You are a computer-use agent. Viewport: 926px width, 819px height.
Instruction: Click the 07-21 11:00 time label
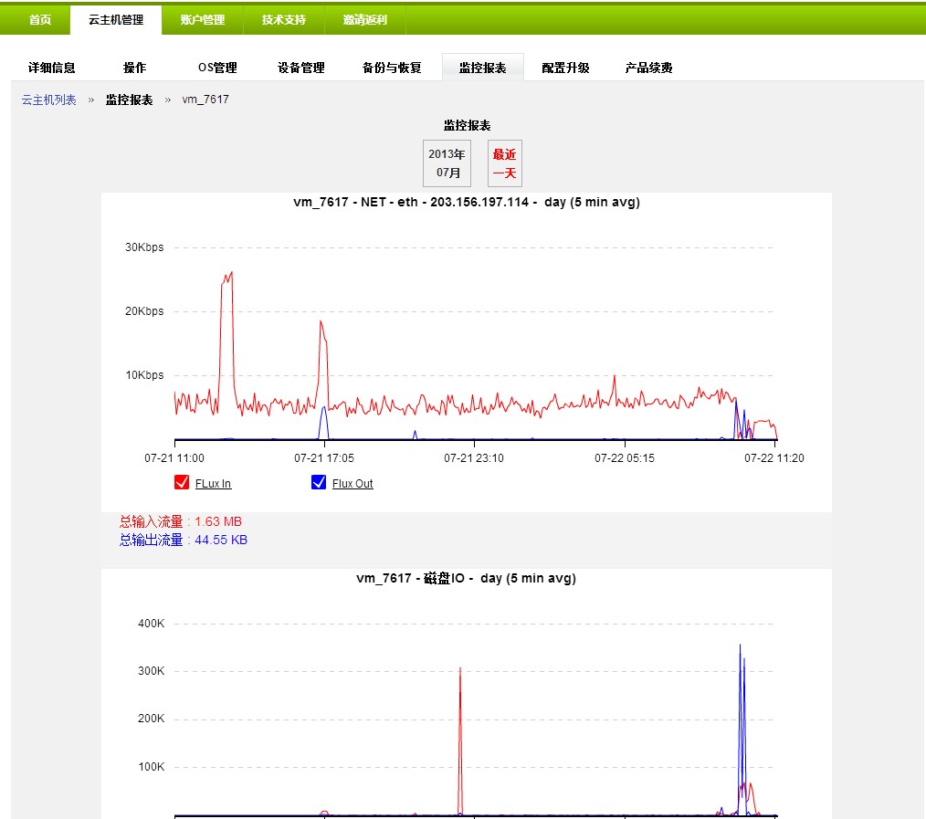coord(174,458)
